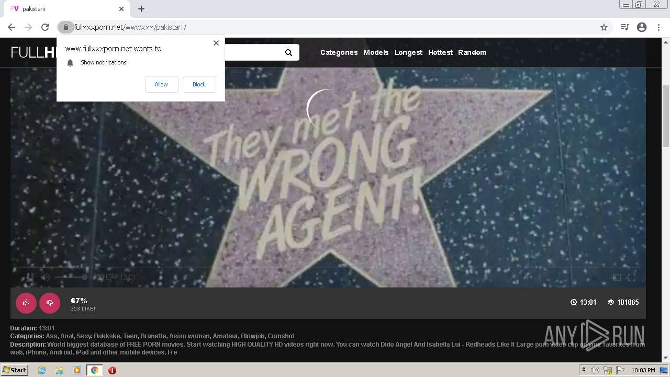The image size is (670, 377).
Task: Toggle the miniplayer icon on video
Action: [617, 278]
